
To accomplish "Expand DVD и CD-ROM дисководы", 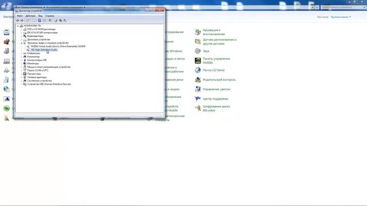I will pyautogui.click(x=22, y=29).
